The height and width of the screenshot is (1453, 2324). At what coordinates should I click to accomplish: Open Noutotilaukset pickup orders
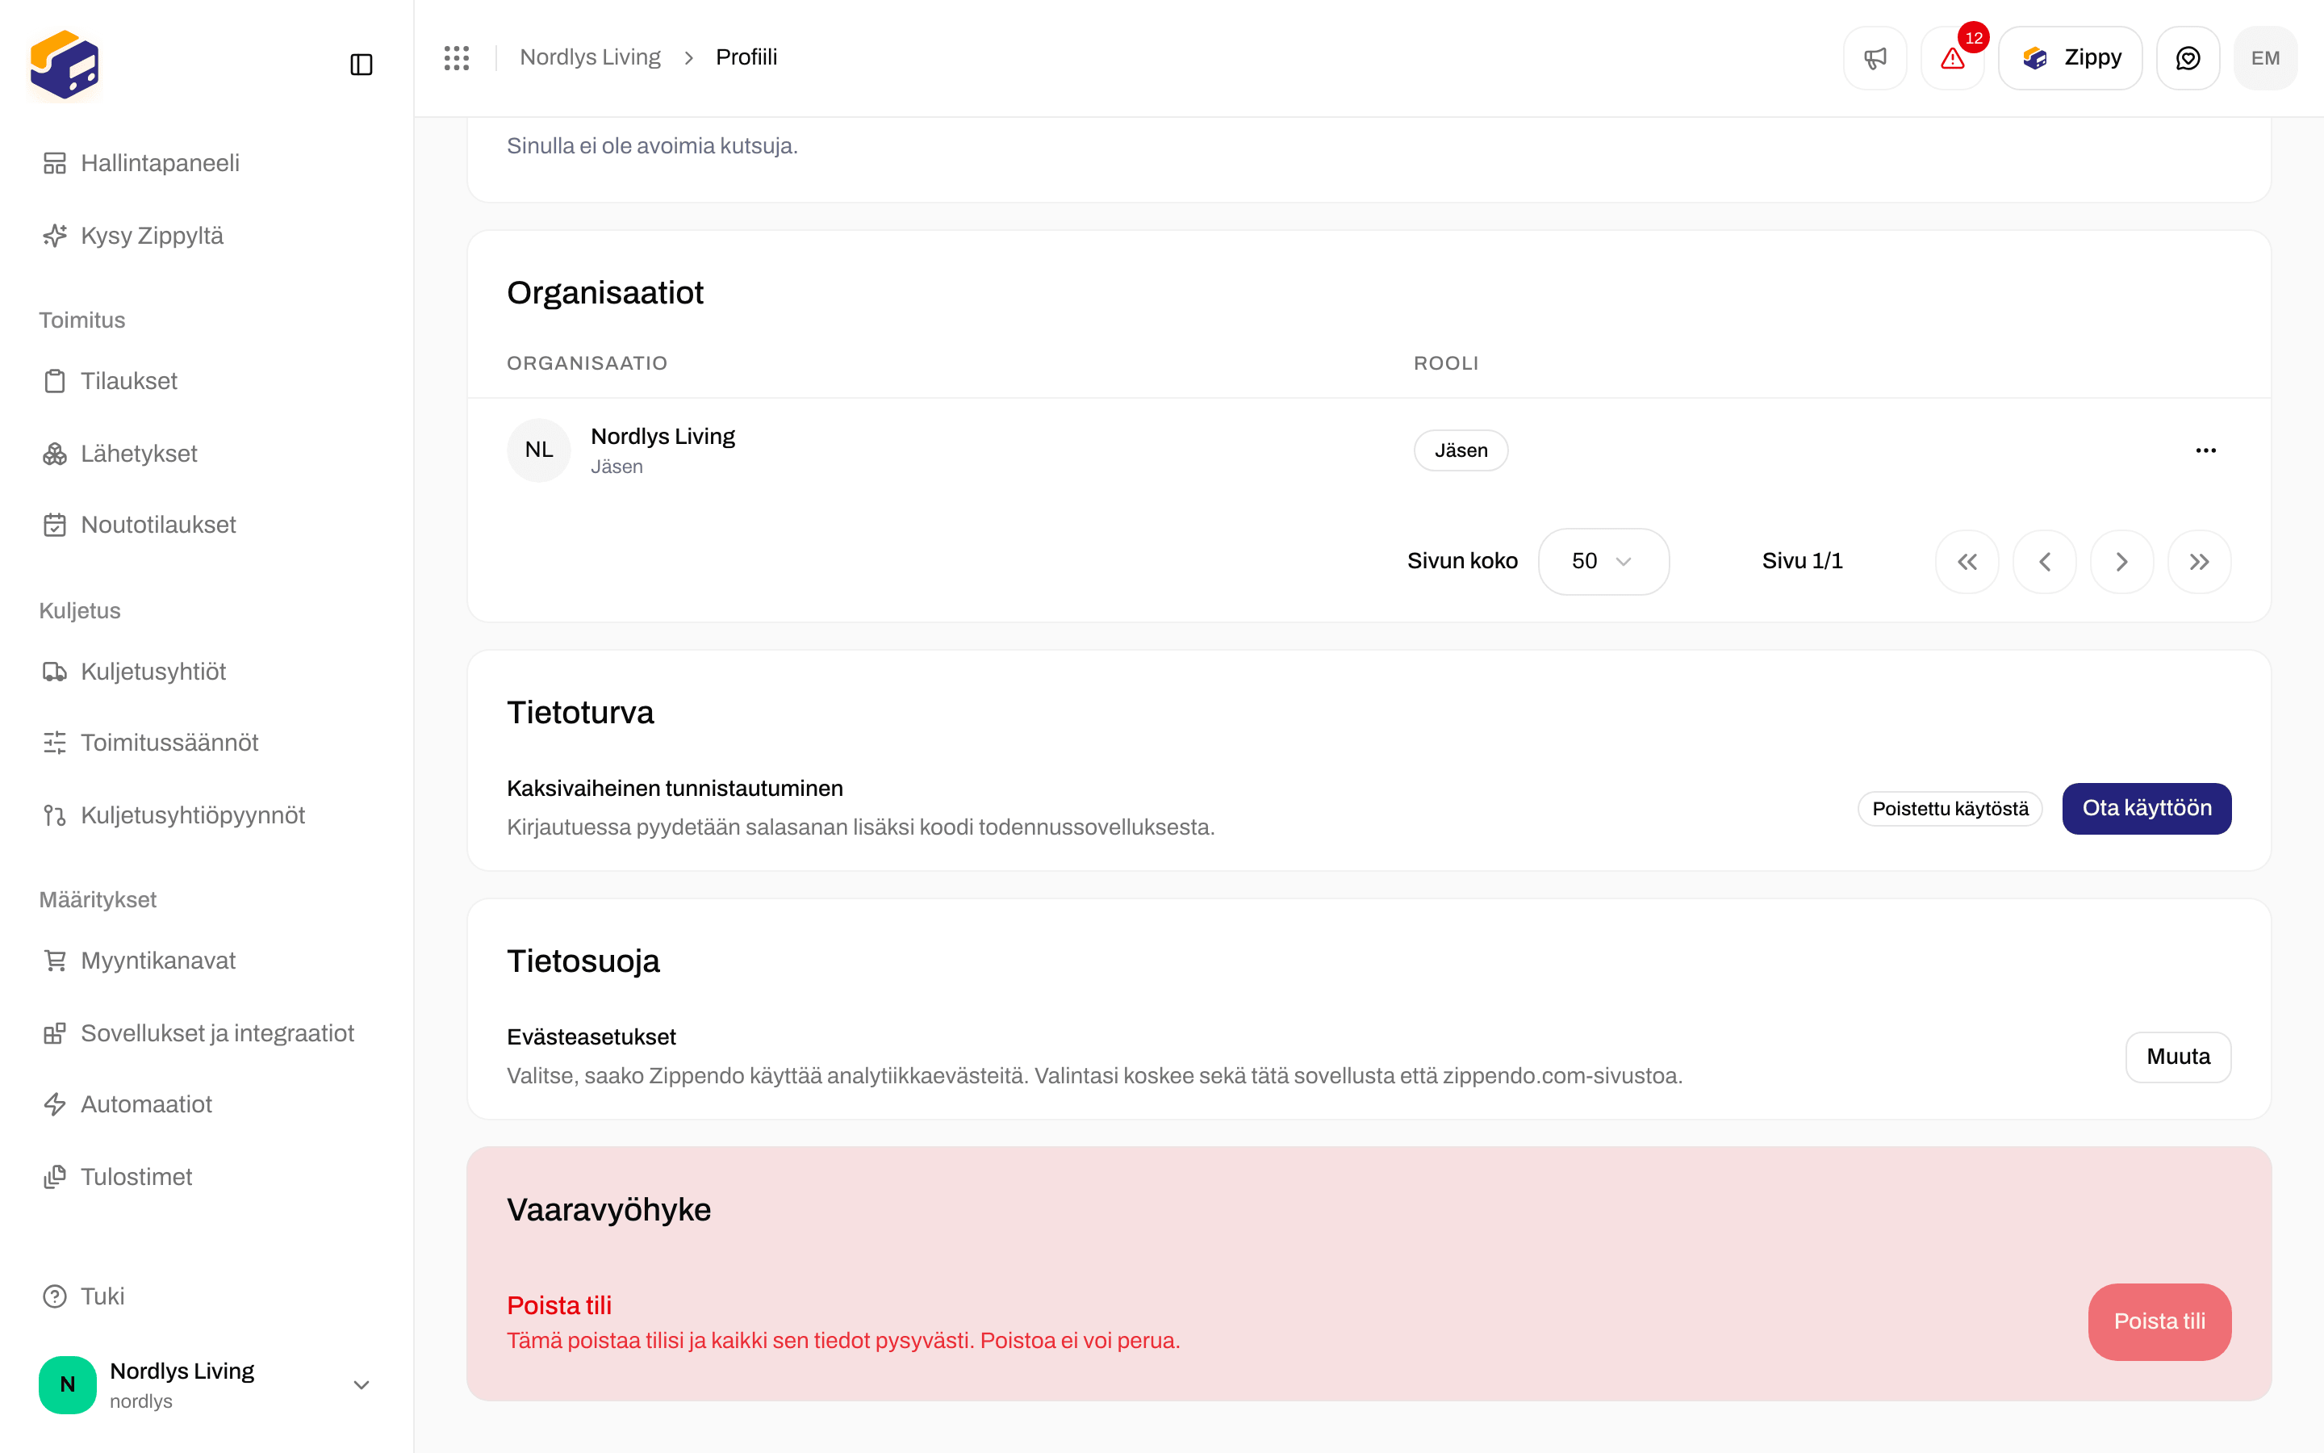click(207, 525)
